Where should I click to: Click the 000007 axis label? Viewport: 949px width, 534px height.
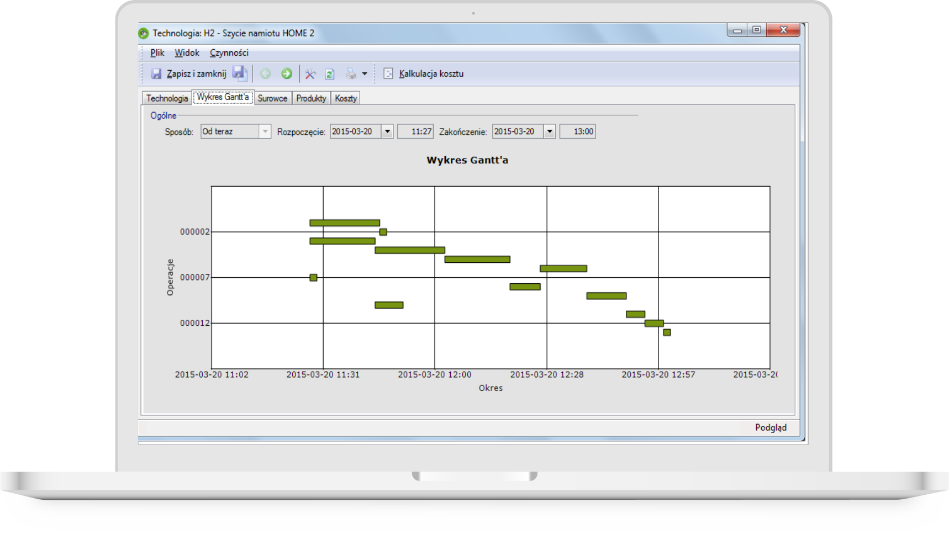[x=195, y=277]
